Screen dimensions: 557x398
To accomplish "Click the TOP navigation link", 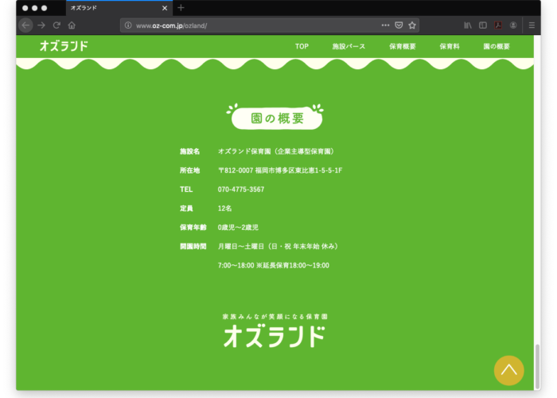I will point(302,46).
